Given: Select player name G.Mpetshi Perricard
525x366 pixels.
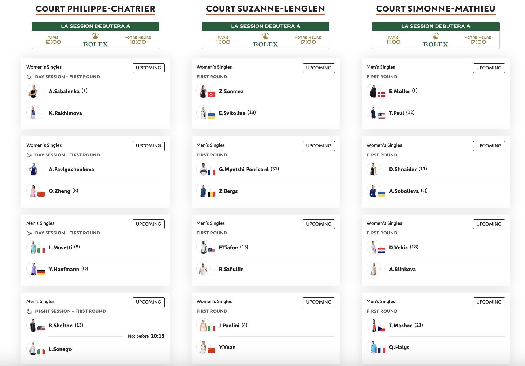Looking at the screenshot, I should pos(244,169).
